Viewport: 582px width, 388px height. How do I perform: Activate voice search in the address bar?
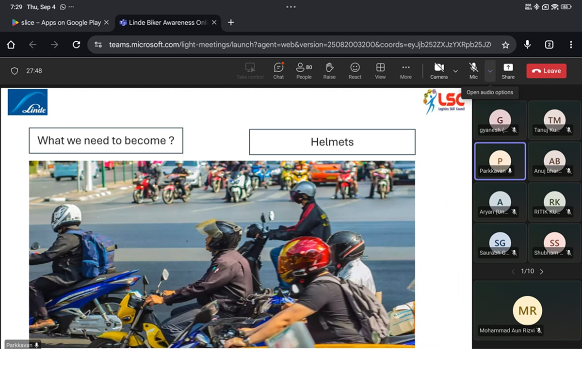pyautogui.click(x=527, y=44)
